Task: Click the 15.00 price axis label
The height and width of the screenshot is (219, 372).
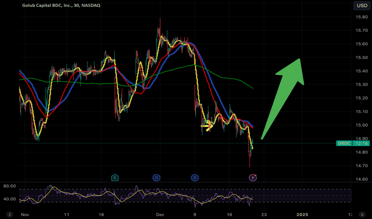Action: (x=362, y=125)
